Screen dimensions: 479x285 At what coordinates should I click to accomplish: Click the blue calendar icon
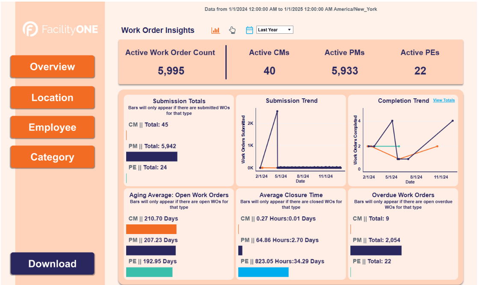coord(249,30)
